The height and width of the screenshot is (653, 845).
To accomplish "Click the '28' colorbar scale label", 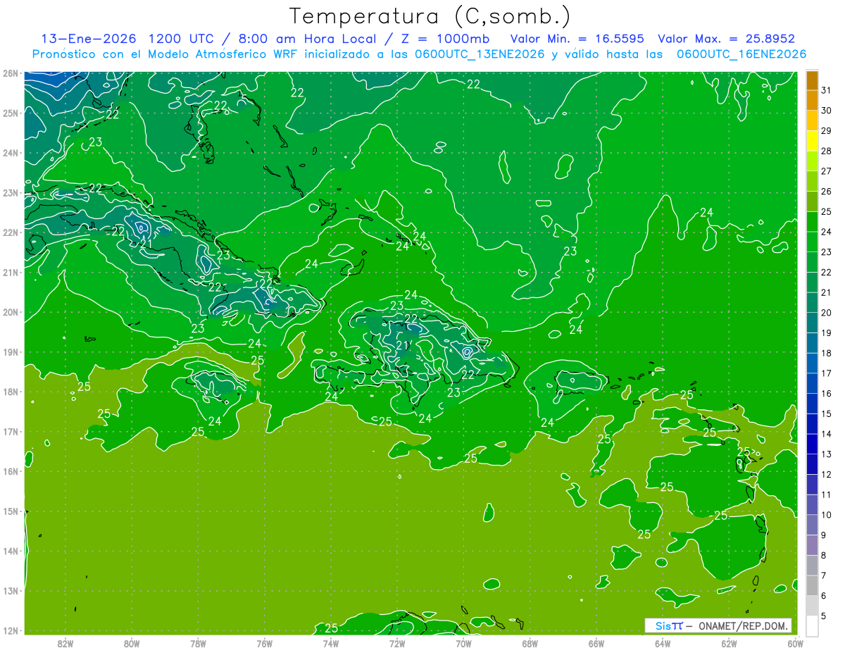I will click(x=826, y=151).
